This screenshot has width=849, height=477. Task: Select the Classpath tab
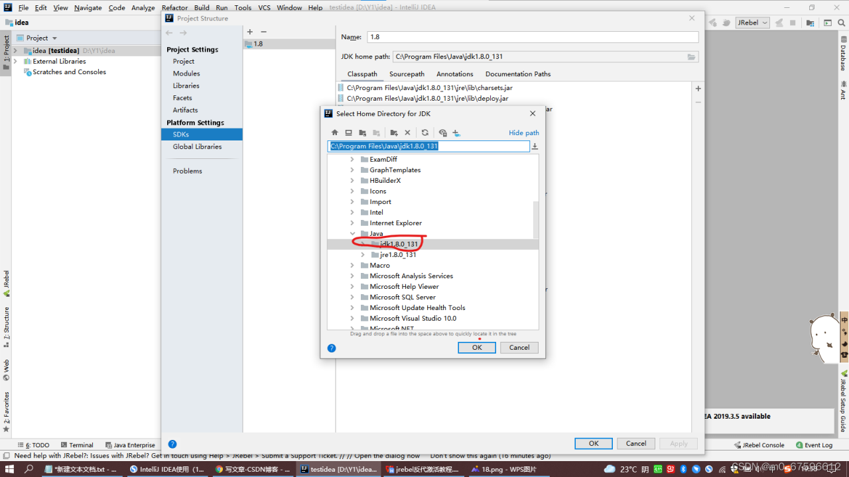click(x=362, y=74)
